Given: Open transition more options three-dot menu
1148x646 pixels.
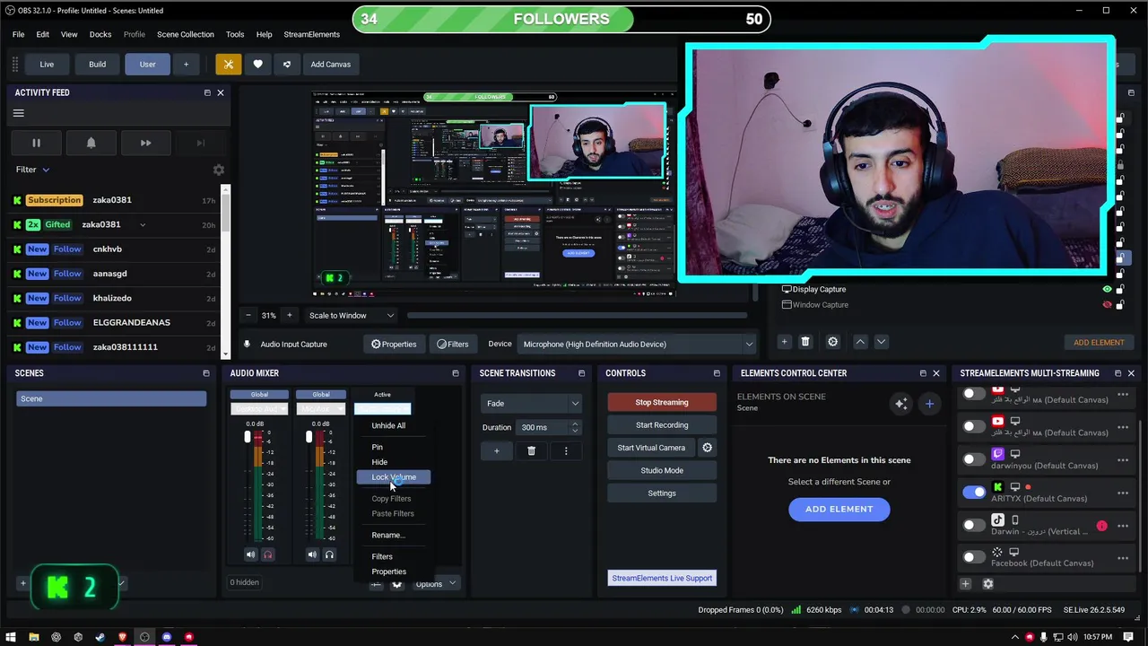Looking at the screenshot, I should click(566, 451).
